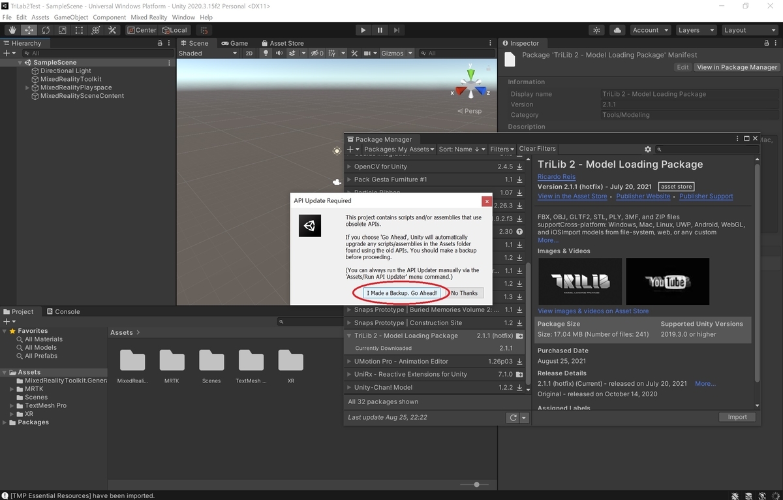Select the Move tool

click(x=29, y=30)
